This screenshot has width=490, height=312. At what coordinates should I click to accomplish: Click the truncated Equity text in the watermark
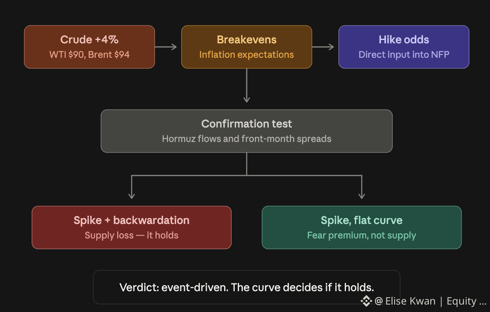point(466,301)
